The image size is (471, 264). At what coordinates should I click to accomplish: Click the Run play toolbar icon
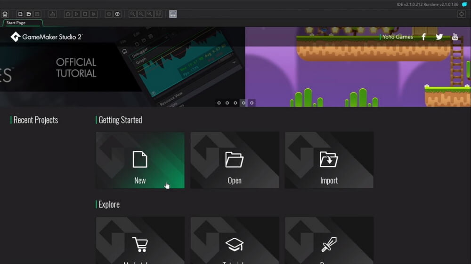76,14
